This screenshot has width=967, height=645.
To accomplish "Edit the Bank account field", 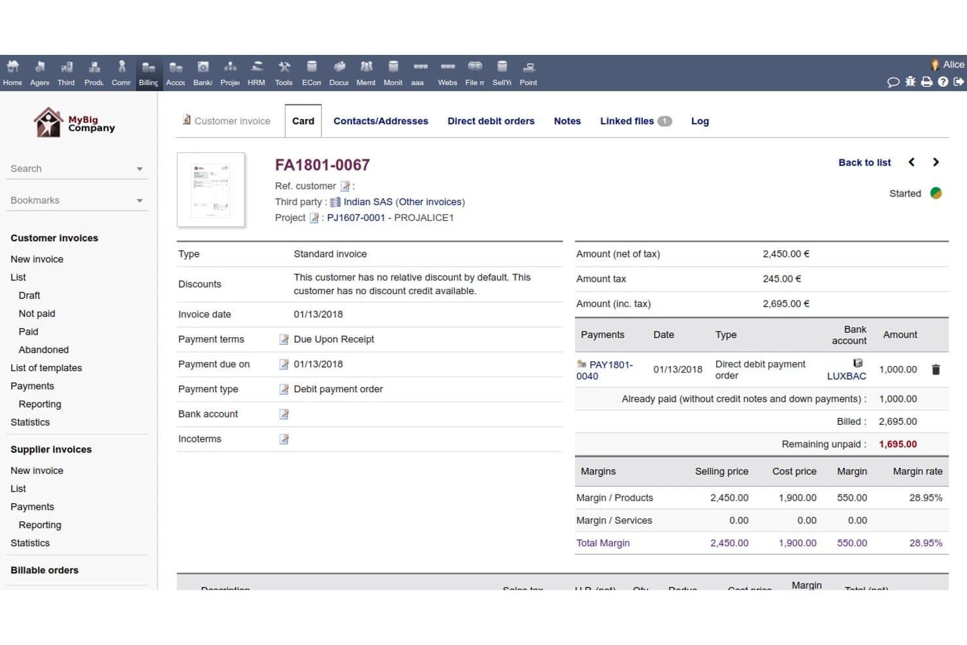I will [284, 414].
